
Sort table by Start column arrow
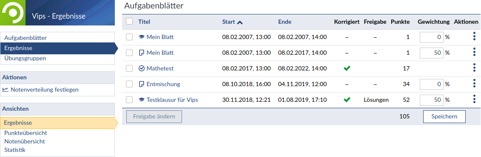tap(240, 22)
